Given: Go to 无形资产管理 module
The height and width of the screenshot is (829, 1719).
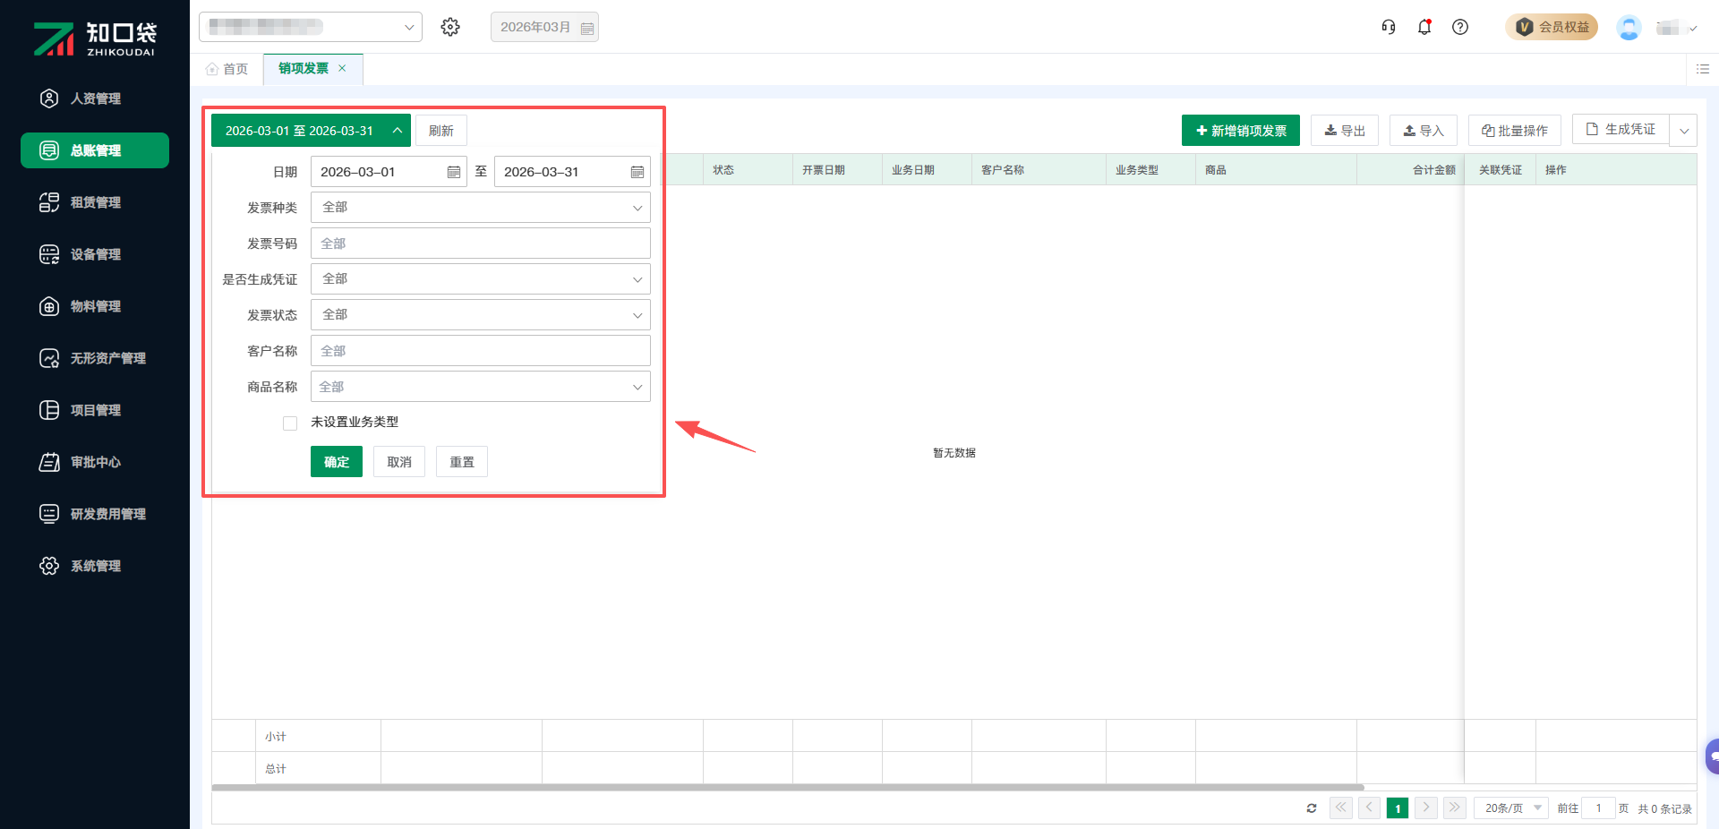Looking at the screenshot, I should [94, 358].
